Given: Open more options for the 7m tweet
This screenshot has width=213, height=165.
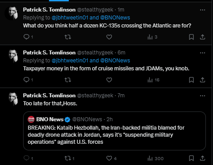Looking at the screenshot, I should click(x=202, y=96).
